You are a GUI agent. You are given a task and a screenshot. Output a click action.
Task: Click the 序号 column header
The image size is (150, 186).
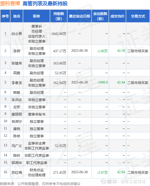pyautogui.click(x=5, y=16)
